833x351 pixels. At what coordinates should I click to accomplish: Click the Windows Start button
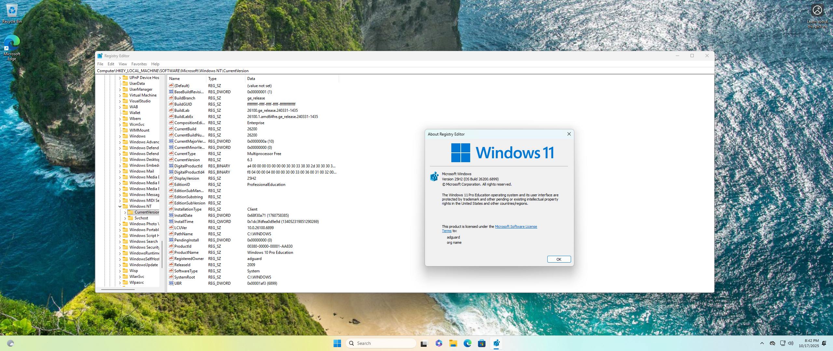click(337, 343)
